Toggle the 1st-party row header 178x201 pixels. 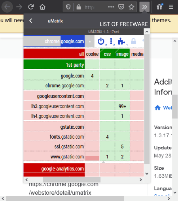point(54,64)
